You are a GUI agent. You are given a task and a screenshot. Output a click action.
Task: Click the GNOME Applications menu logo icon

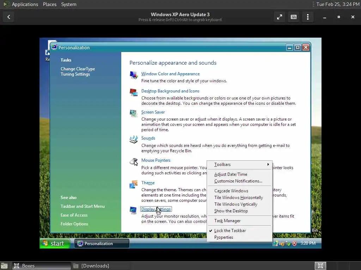click(x=6, y=4)
